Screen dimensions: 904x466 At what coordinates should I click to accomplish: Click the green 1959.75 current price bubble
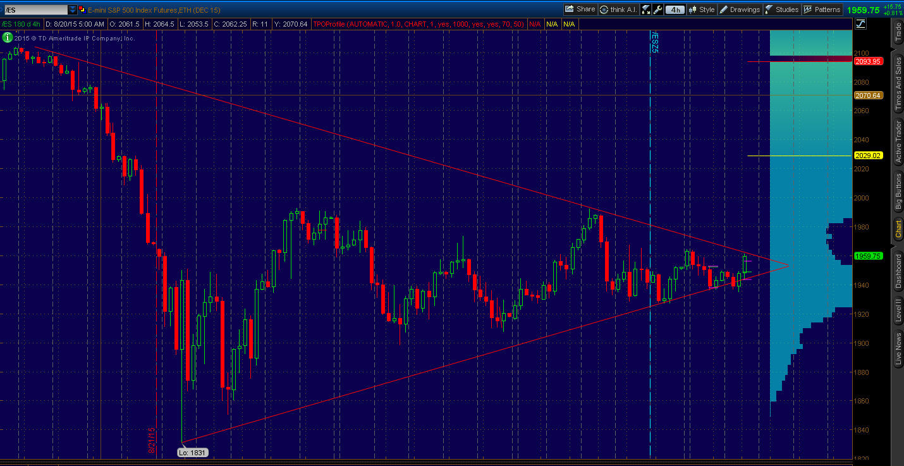click(x=867, y=256)
